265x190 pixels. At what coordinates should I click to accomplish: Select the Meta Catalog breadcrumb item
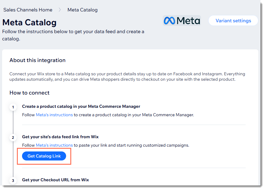pyautogui.click(x=82, y=10)
